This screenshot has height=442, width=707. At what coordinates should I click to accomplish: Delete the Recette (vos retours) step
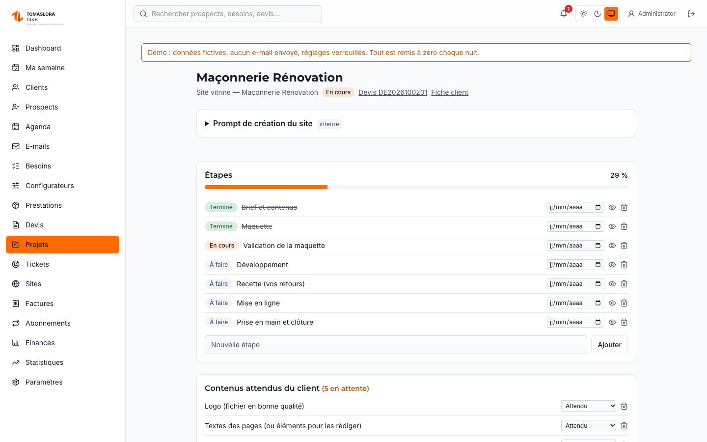click(x=624, y=284)
